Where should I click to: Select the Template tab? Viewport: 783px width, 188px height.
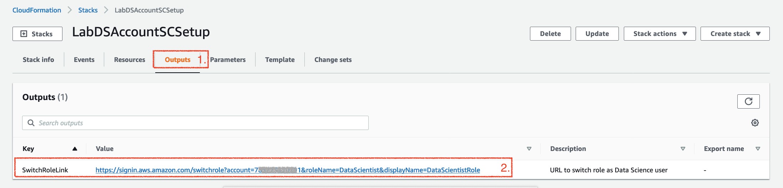[x=280, y=60]
